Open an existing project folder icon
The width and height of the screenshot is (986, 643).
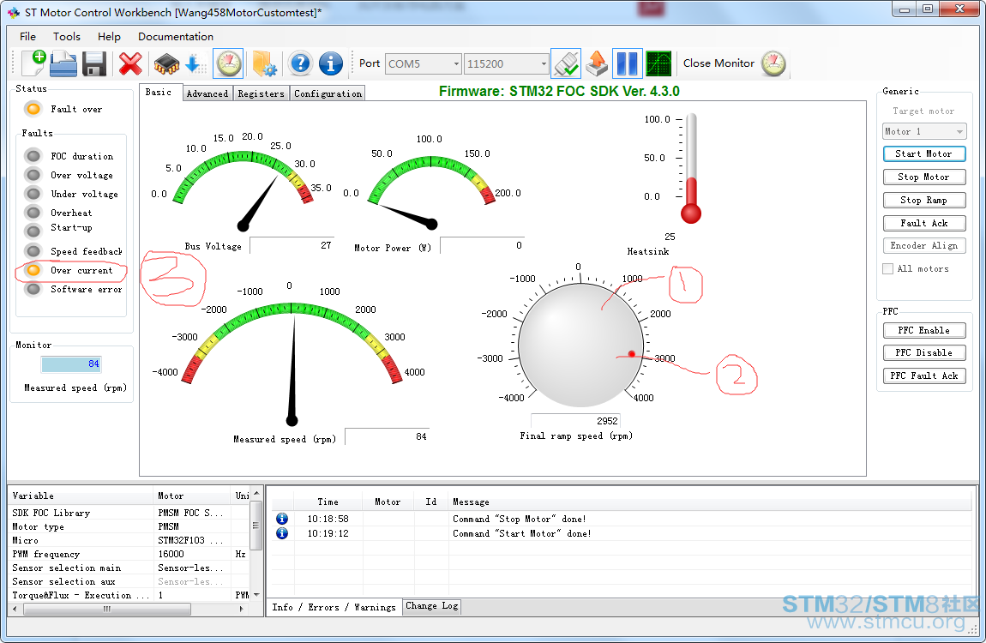click(x=63, y=64)
